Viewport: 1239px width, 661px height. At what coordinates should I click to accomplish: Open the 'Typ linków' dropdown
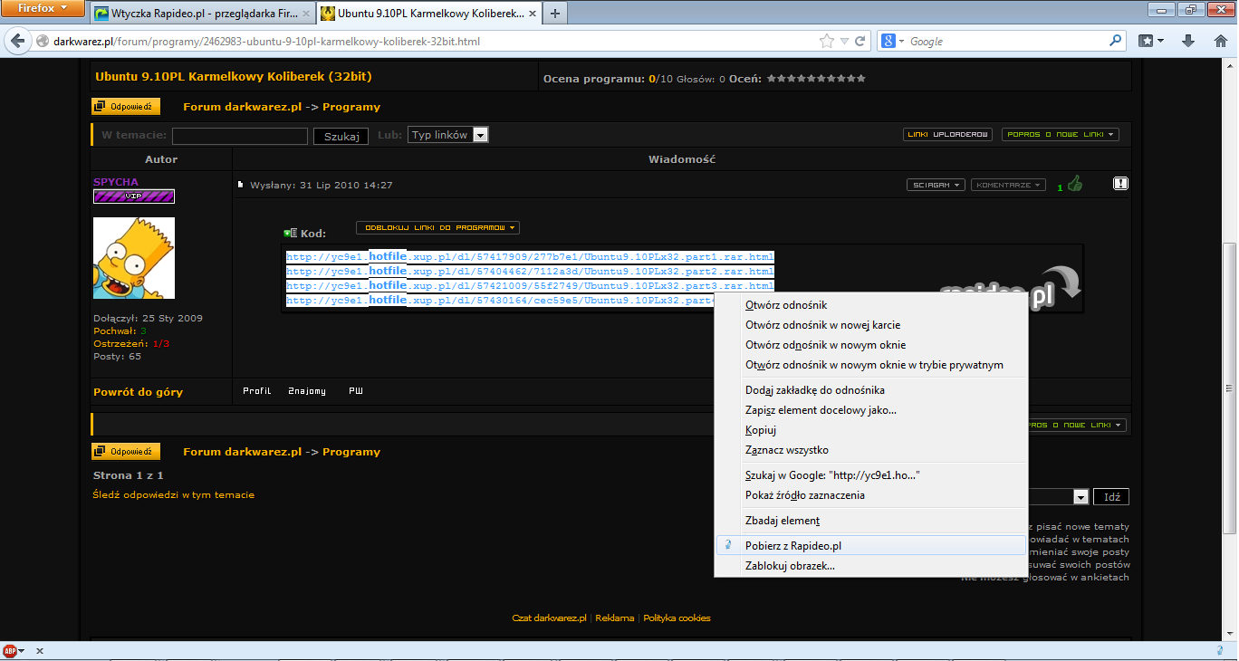pos(448,135)
